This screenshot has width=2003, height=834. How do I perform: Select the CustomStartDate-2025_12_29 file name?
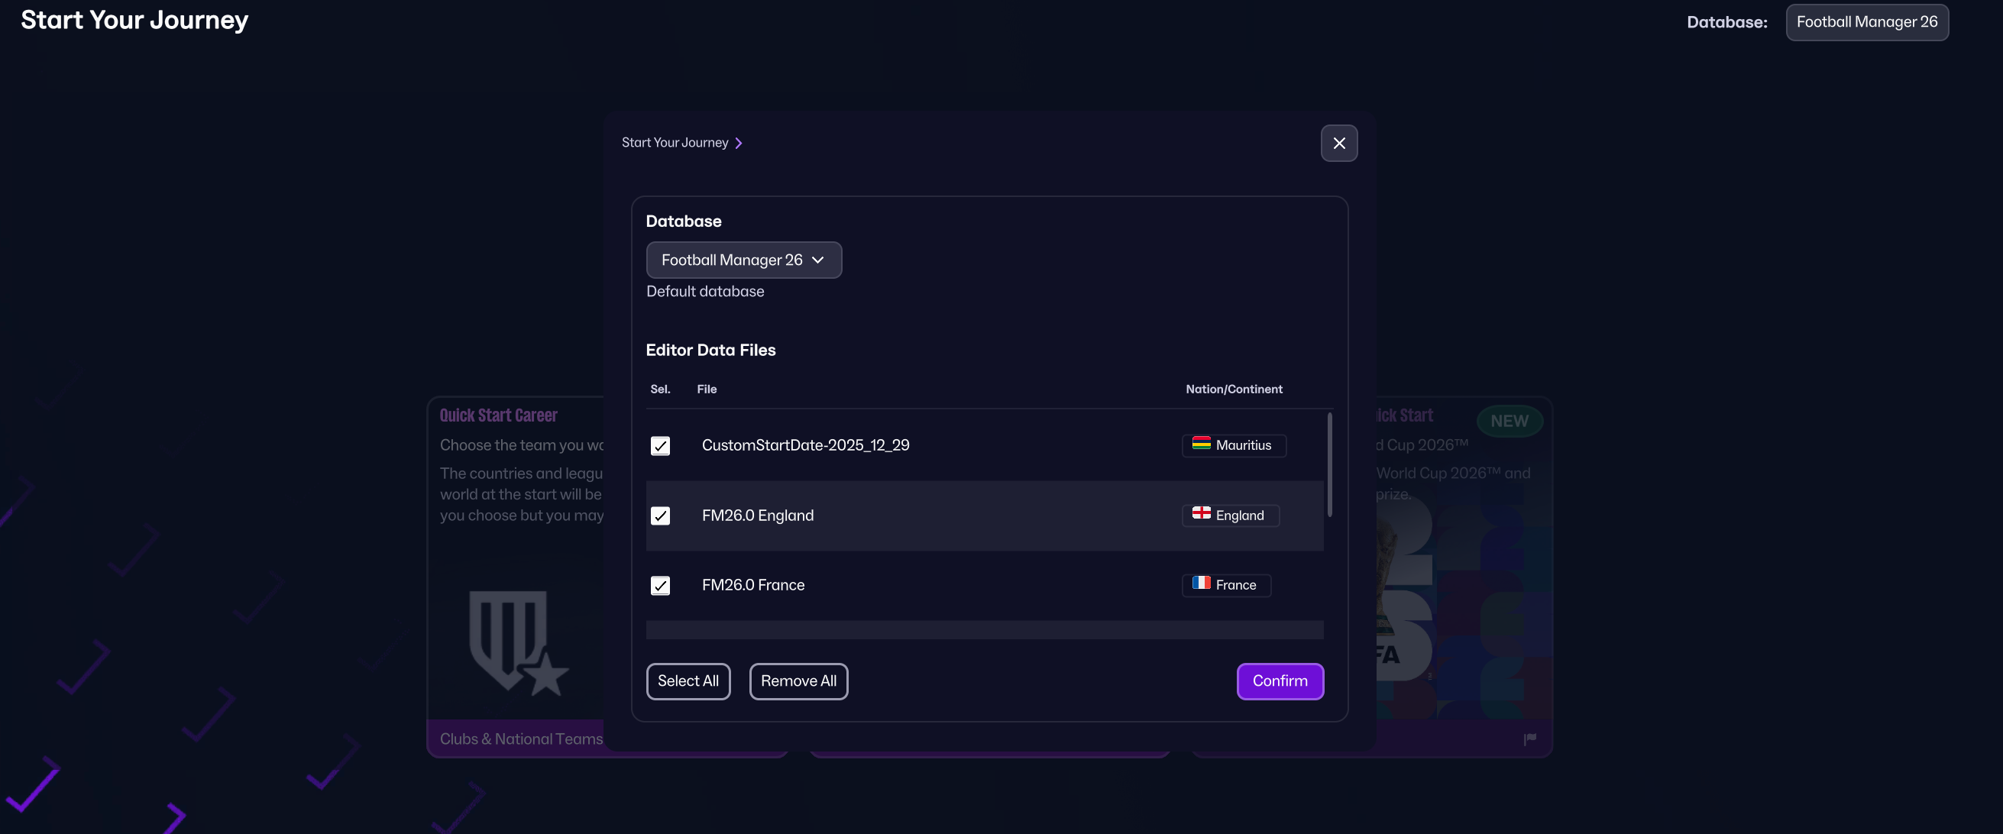coord(805,445)
